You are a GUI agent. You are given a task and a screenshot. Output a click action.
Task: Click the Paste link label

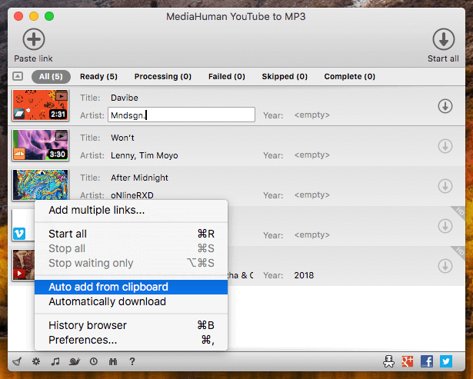pyautogui.click(x=34, y=58)
